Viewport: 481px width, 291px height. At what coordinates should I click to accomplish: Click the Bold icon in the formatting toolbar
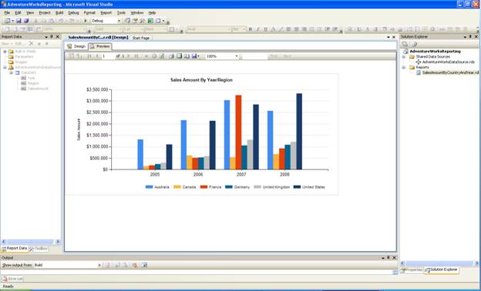(x=251, y=29)
